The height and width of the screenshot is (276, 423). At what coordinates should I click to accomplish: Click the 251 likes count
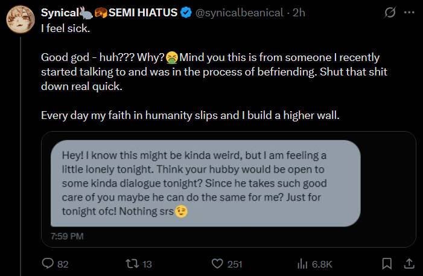tap(235, 264)
